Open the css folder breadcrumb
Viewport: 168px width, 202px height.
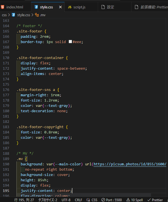pos(4,15)
